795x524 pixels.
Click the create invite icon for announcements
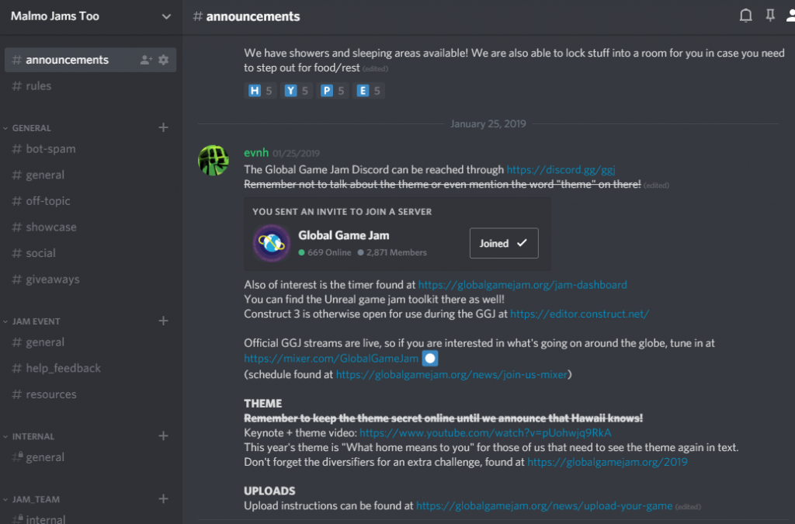point(146,60)
